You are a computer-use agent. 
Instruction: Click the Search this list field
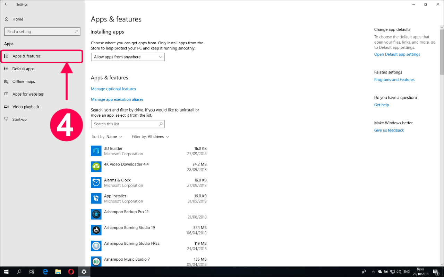click(128, 124)
